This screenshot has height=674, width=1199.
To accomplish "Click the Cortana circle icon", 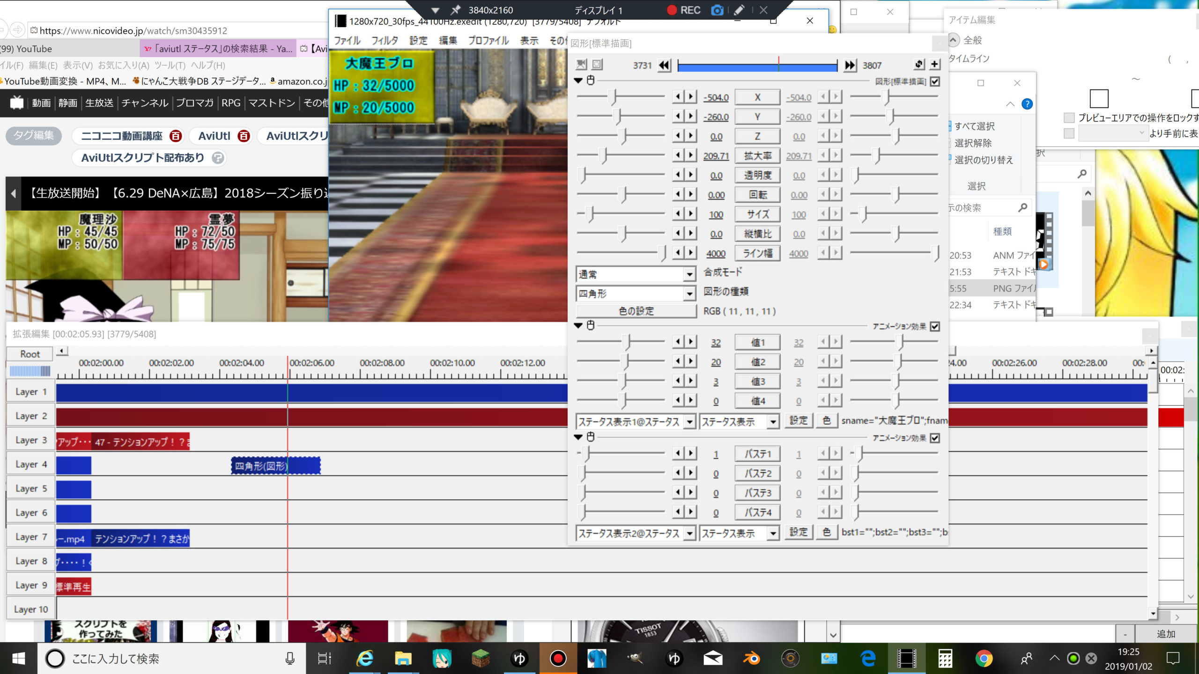I will pyautogui.click(x=55, y=659).
